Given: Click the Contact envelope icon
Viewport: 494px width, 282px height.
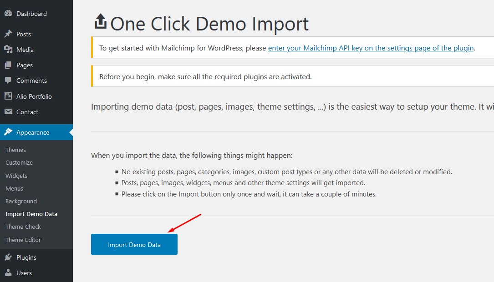Looking at the screenshot, I should (x=8, y=112).
